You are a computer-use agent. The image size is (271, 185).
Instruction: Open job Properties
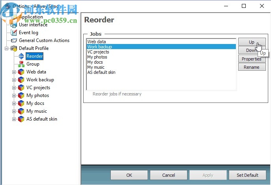coord(252,59)
